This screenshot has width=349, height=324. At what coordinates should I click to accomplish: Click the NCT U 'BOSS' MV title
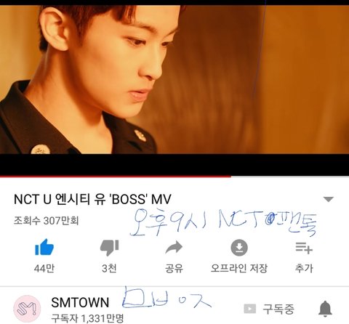[92, 199]
